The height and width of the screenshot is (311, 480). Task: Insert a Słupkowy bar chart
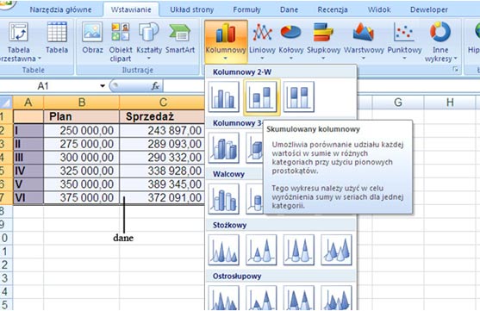coord(323,41)
